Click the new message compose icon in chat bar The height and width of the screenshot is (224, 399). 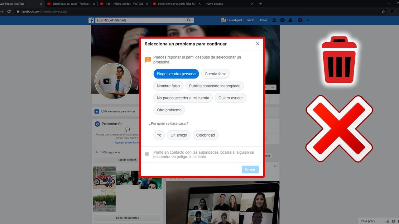[387, 221]
